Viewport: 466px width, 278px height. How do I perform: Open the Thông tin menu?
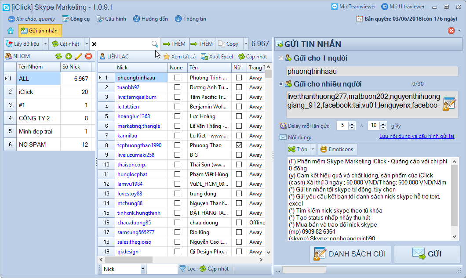click(x=190, y=19)
